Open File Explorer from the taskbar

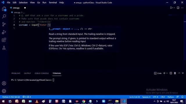click(117, 101)
